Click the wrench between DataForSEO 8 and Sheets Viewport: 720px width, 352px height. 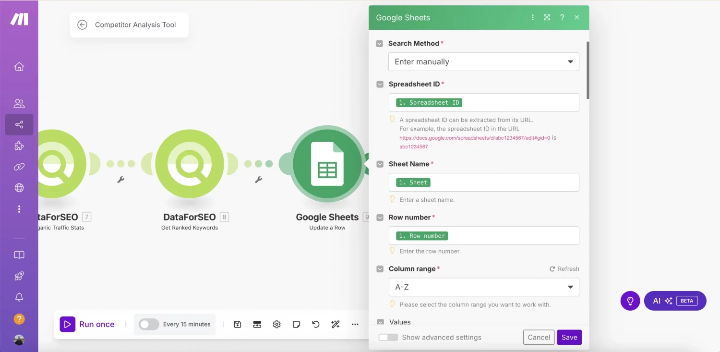tap(258, 180)
